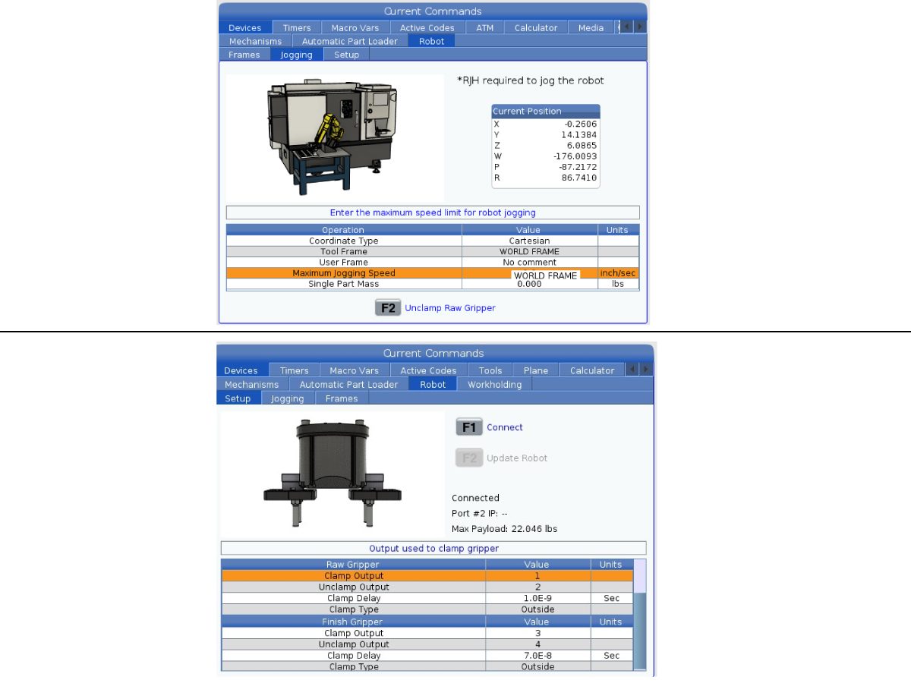Click right tab-scroll arrow next to Media tab

tap(640, 27)
